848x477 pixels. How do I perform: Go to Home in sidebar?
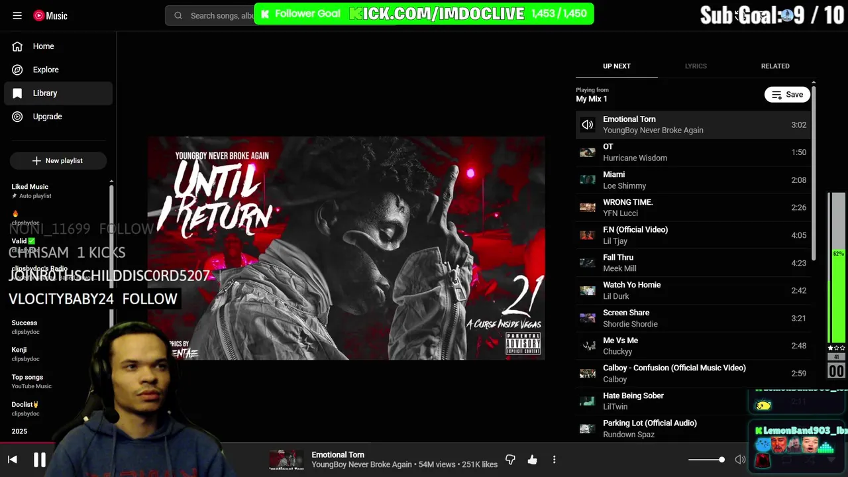point(58,46)
